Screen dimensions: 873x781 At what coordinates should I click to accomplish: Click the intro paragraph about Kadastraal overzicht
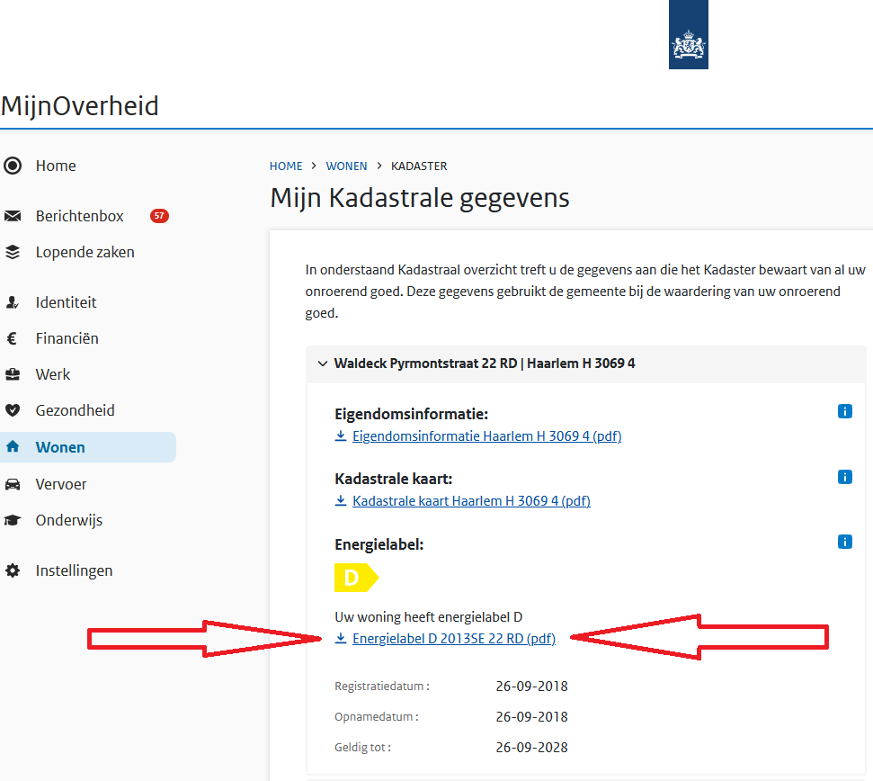coord(585,292)
